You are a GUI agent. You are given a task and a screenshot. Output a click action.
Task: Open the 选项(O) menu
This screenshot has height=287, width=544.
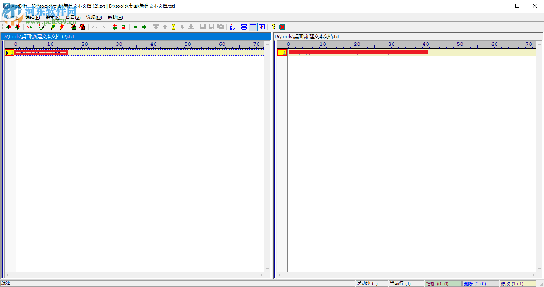pos(94,18)
